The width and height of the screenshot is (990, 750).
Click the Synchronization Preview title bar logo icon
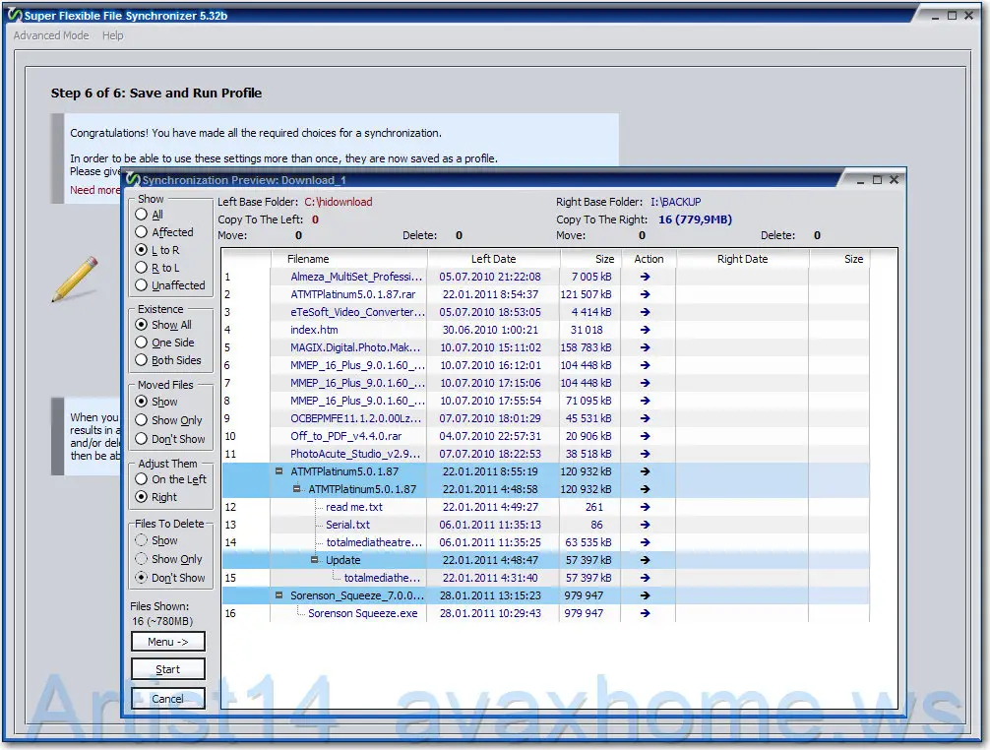click(x=133, y=179)
